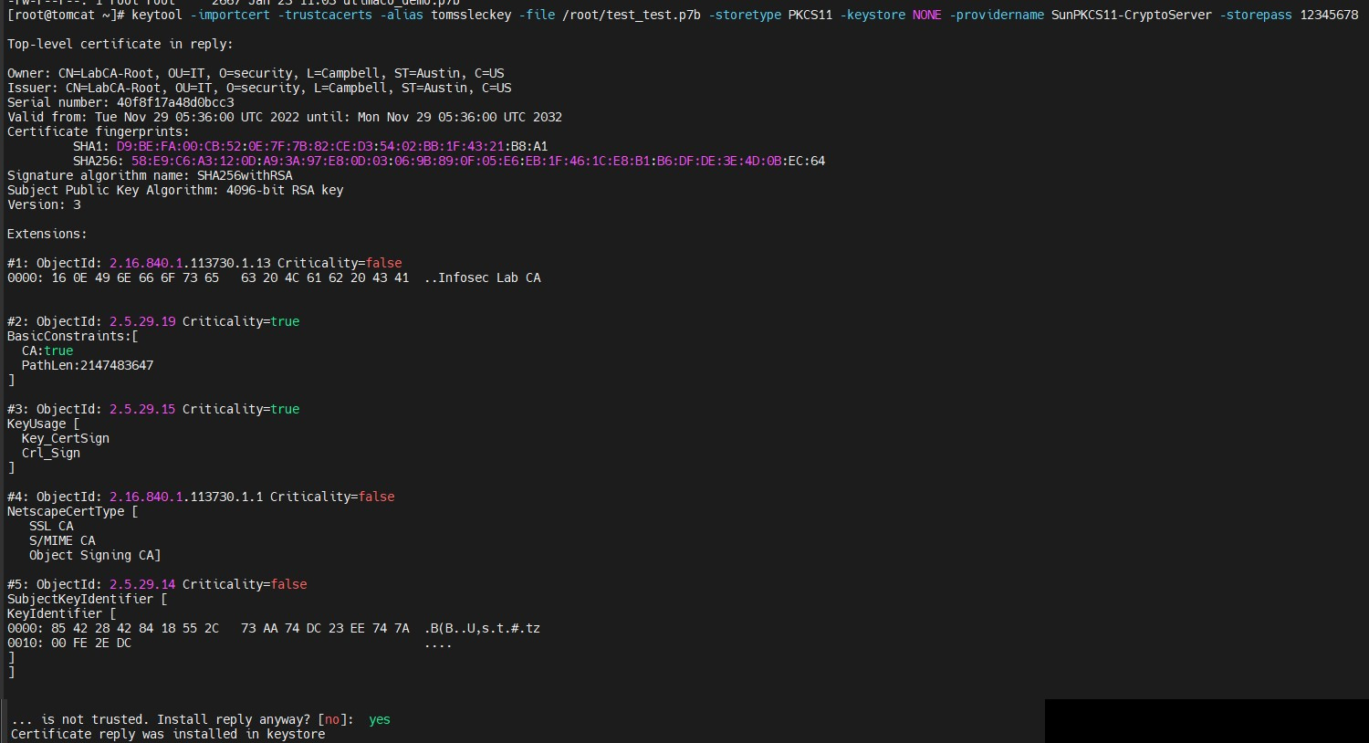Click ObjectId '2.5.29.15' in extension #3
1369x743 pixels.
(142, 409)
